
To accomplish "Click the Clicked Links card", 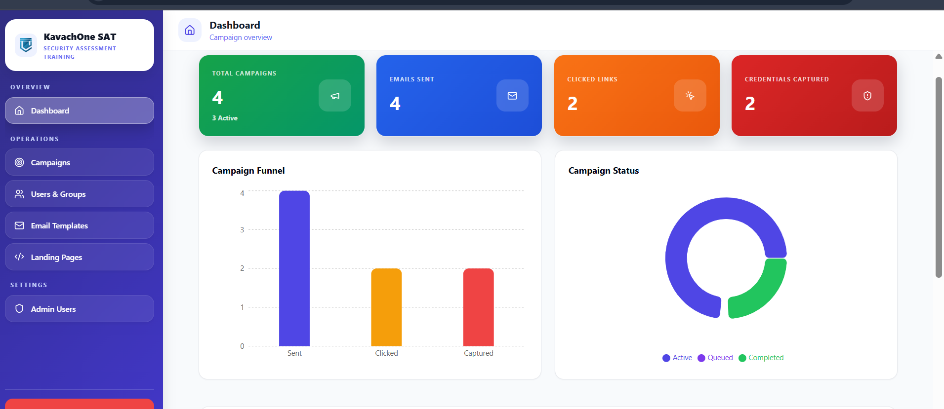I will click(x=637, y=96).
